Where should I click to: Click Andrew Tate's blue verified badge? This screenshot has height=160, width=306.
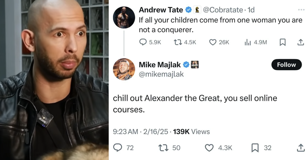(x=188, y=10)
